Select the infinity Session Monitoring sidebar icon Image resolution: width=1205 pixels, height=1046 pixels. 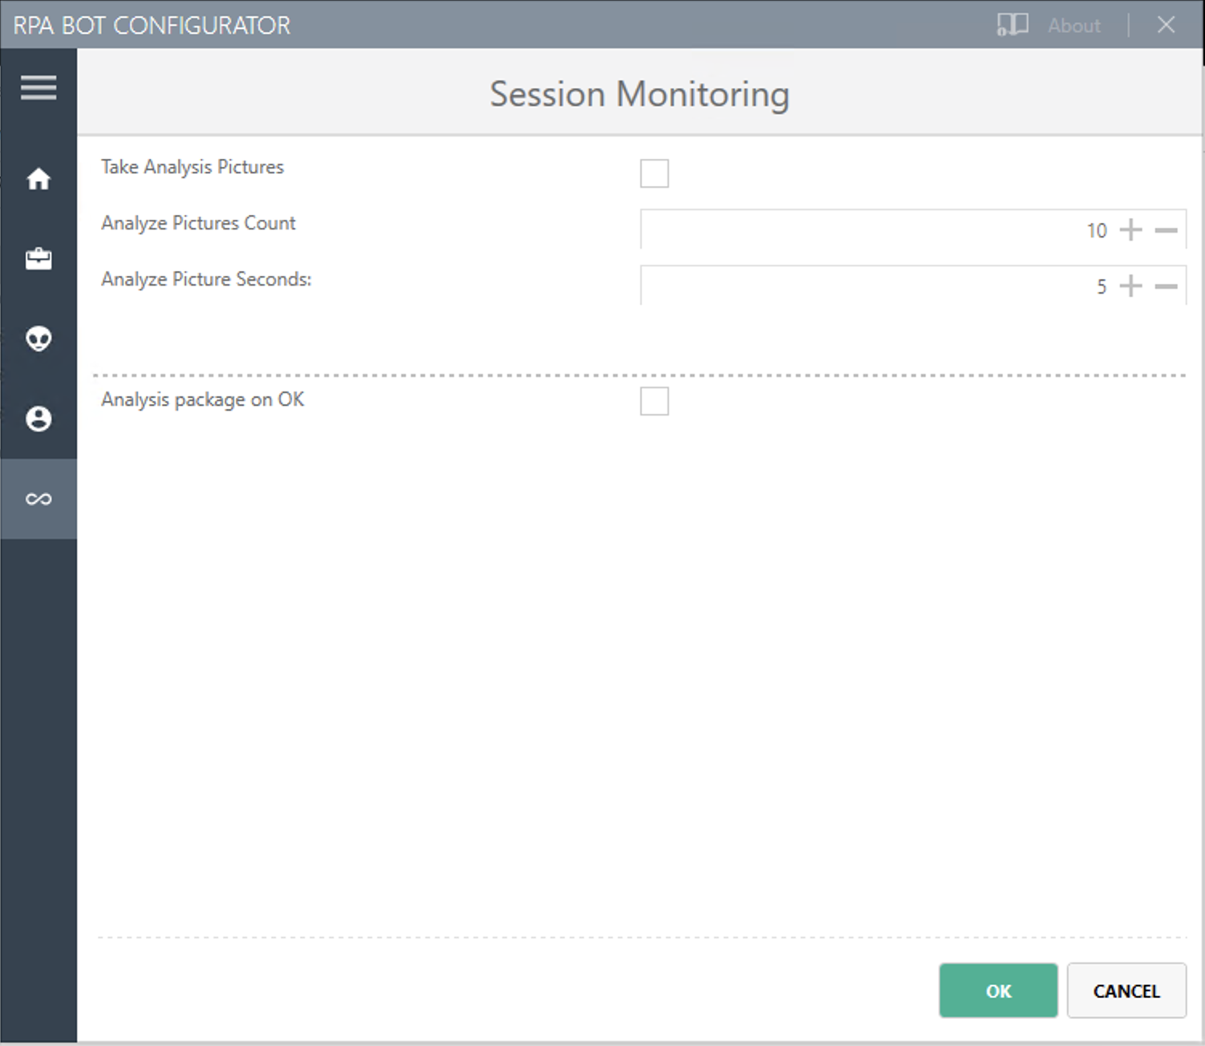tap(38, 499)
